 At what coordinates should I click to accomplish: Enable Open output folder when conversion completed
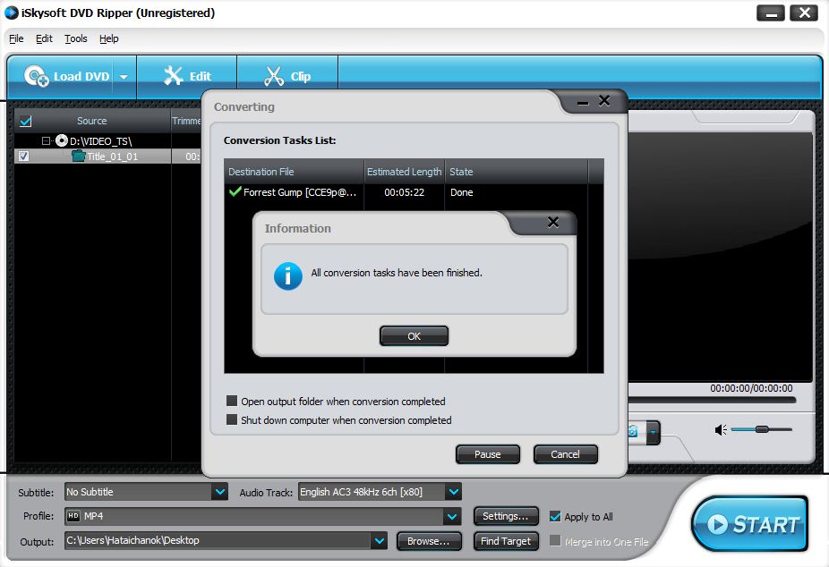pos(232,401)
